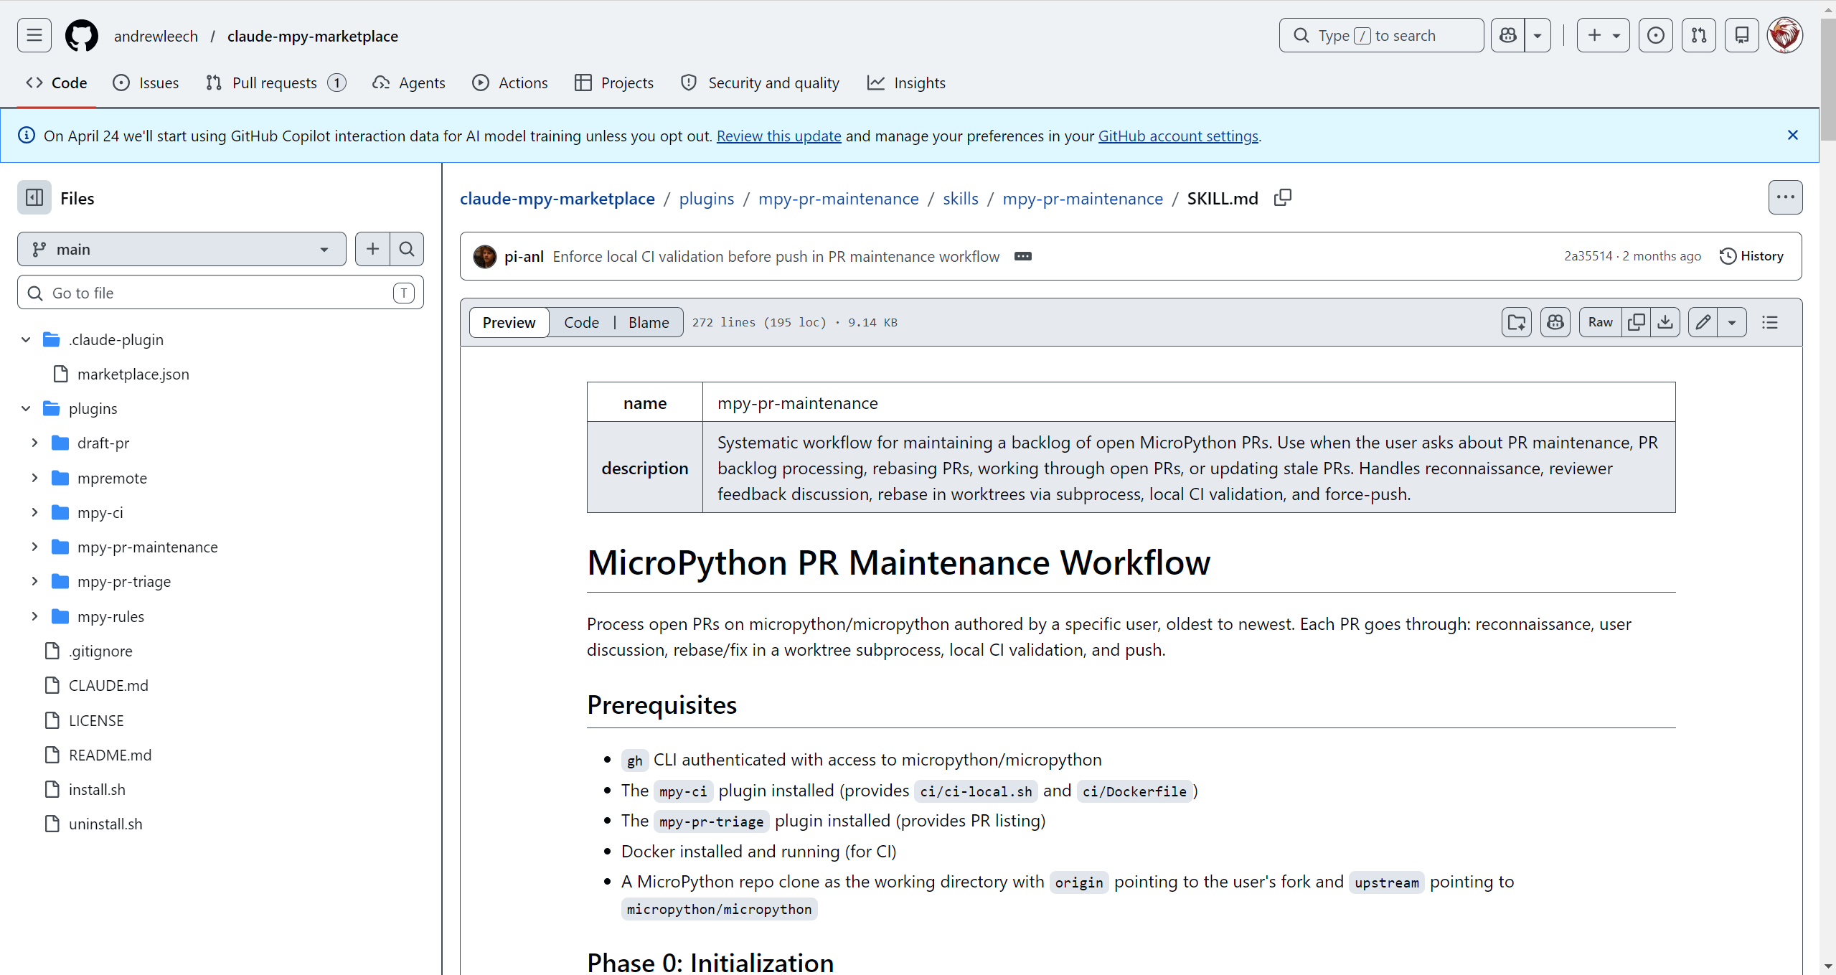
Task: Open marketplace.json in the file tree
Action: coord(133,374)
